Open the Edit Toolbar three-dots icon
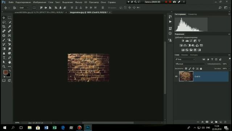Screen dimensions: 232x131 click(x=9, y=67)
